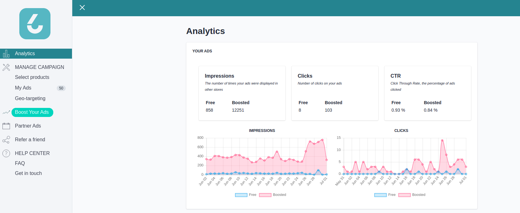Open Geo-targeting settings

pyautogui.click(x=30, y=99)
